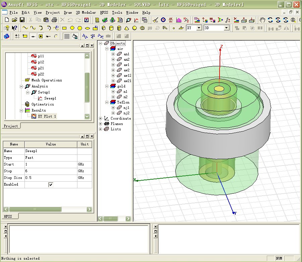Screen dimensions: 302x262
Task: Toggle the snap-to-face-center button
Action: [41, 36]
